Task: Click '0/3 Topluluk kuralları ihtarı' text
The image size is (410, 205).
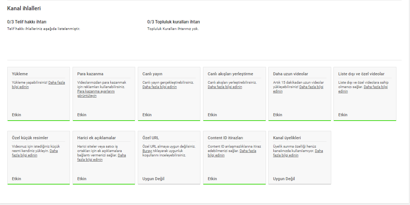Action: (x=173, y=22)
